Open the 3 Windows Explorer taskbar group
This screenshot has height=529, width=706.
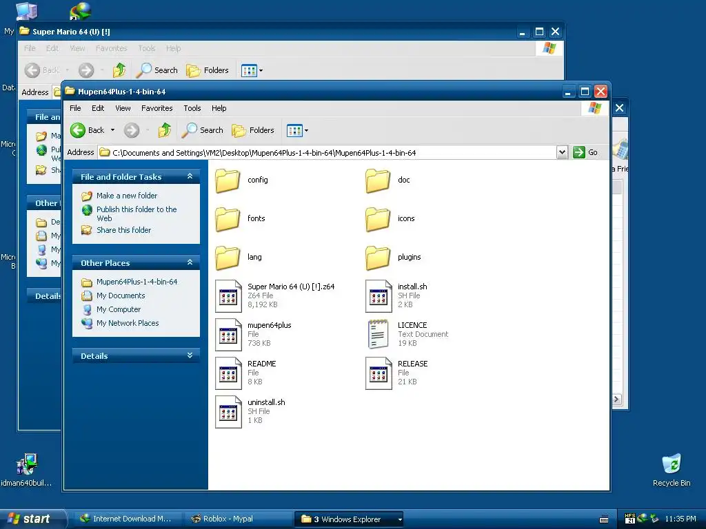(x=348, y=519)
